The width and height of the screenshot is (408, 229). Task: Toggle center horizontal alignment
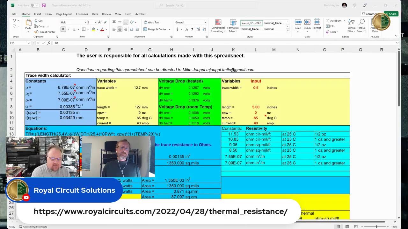pyautogui.click(x=120, y=29)
